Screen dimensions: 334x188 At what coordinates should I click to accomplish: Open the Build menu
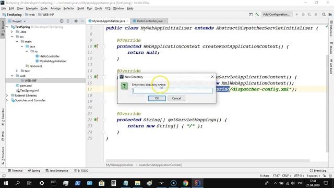(x=80, y=8)
